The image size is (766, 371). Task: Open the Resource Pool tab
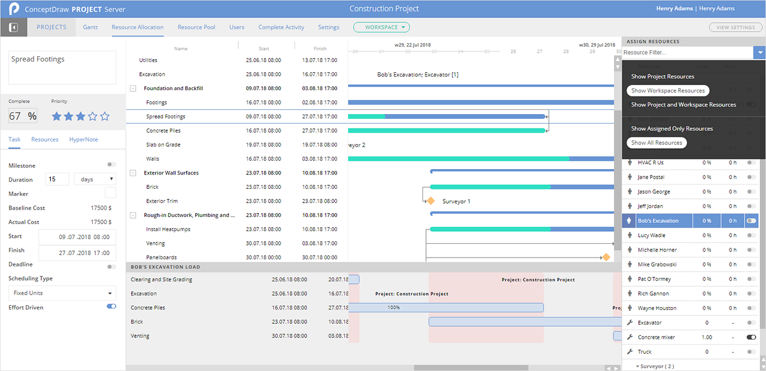196,27
